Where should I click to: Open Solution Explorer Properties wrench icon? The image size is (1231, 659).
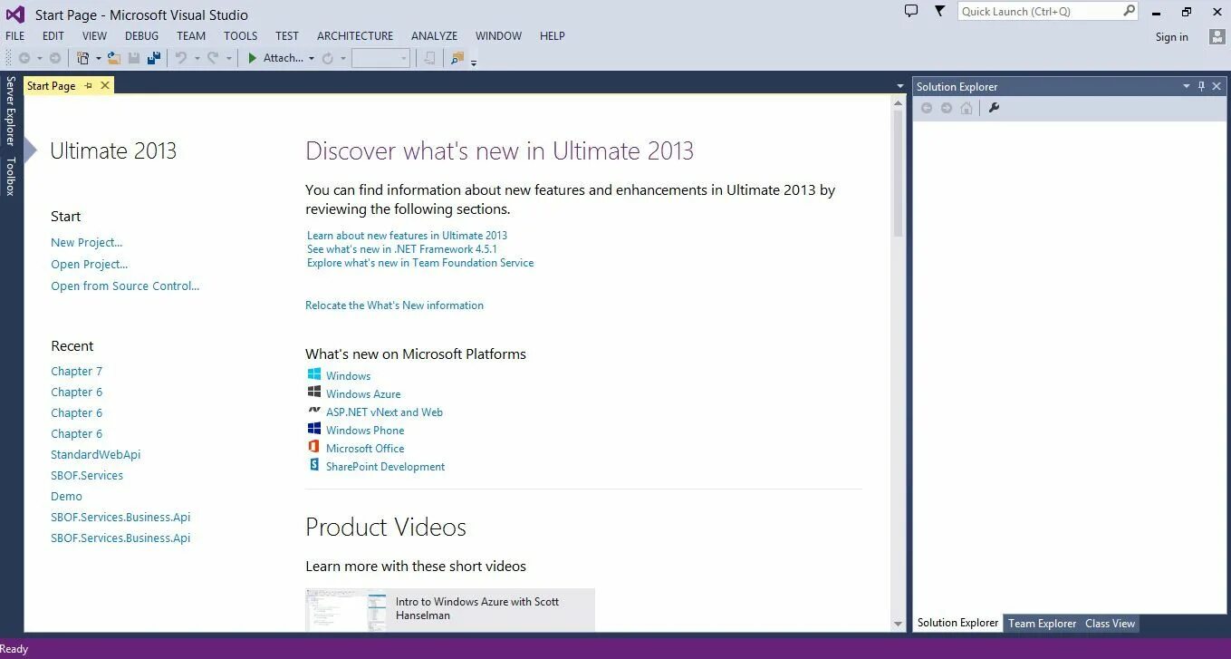(x=994, y=108)
